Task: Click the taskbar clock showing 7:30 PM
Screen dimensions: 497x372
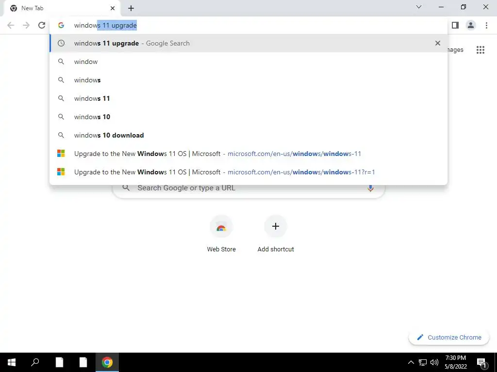Action: tap(455, 362)
